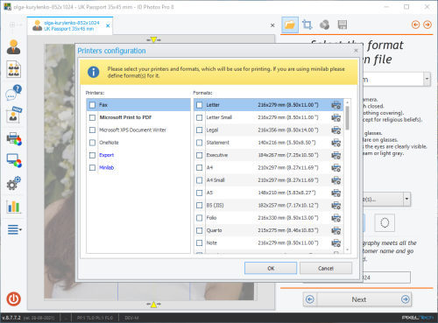Click the color adjustment circles icon
Image resolution: width=438 pixels, height=323 pixels.
(324, 25)
